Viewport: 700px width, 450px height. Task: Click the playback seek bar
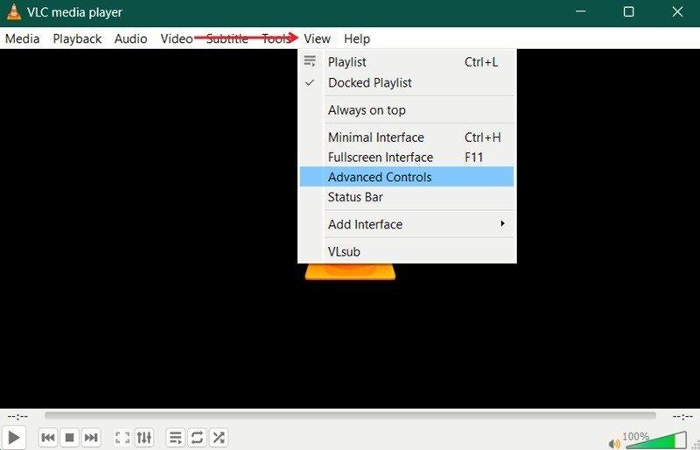click(x=350, y=416)
